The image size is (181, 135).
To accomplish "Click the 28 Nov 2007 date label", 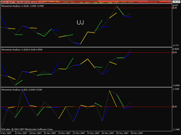I will [x=122, y=133].
